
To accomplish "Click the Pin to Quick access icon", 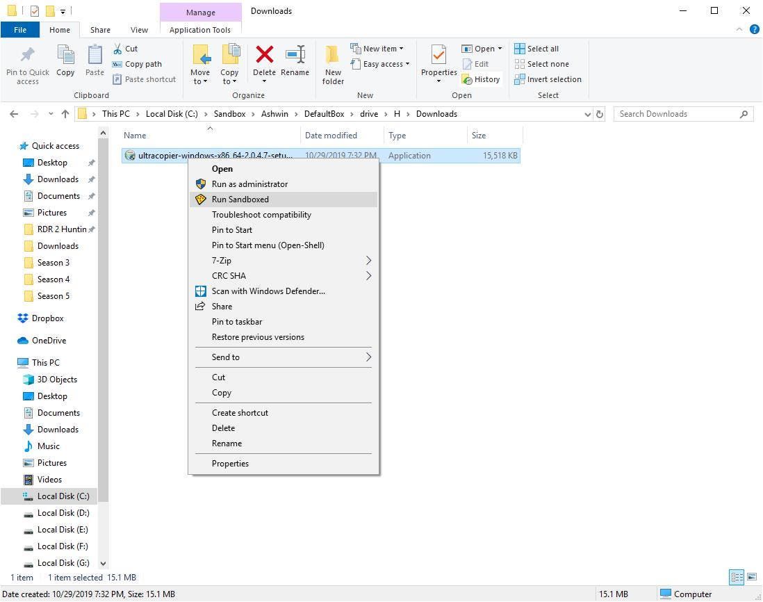I will pos(28,55).
